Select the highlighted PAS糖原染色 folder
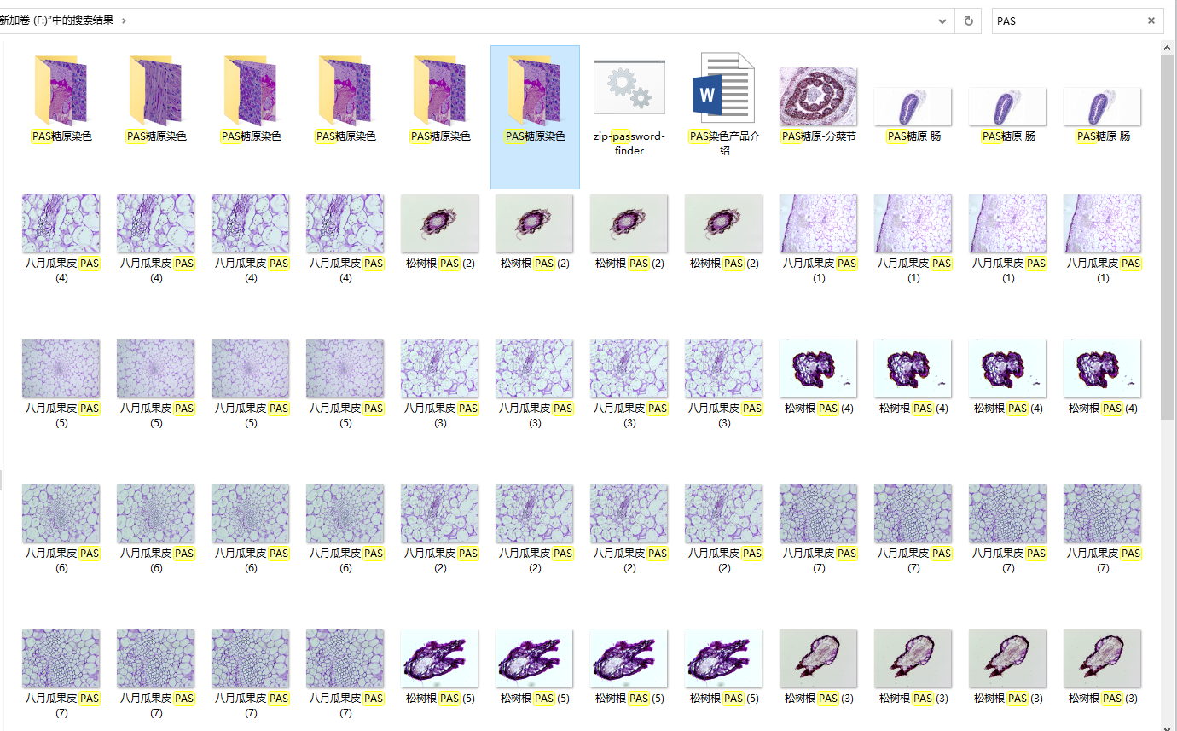The image size is (1177, 731). point(535,92)
